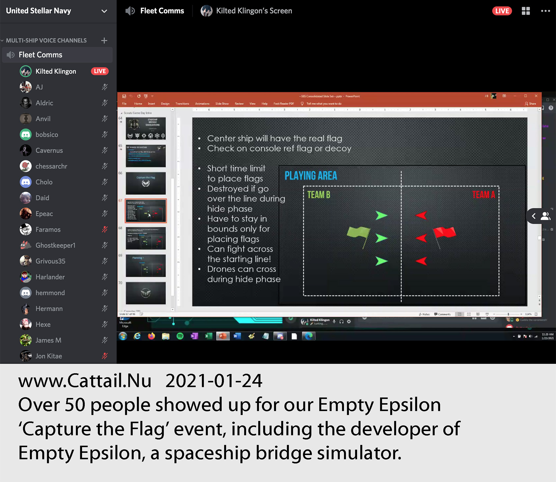
Task: Click the PowerPoint zoom slider
Action: pos(508,314)
